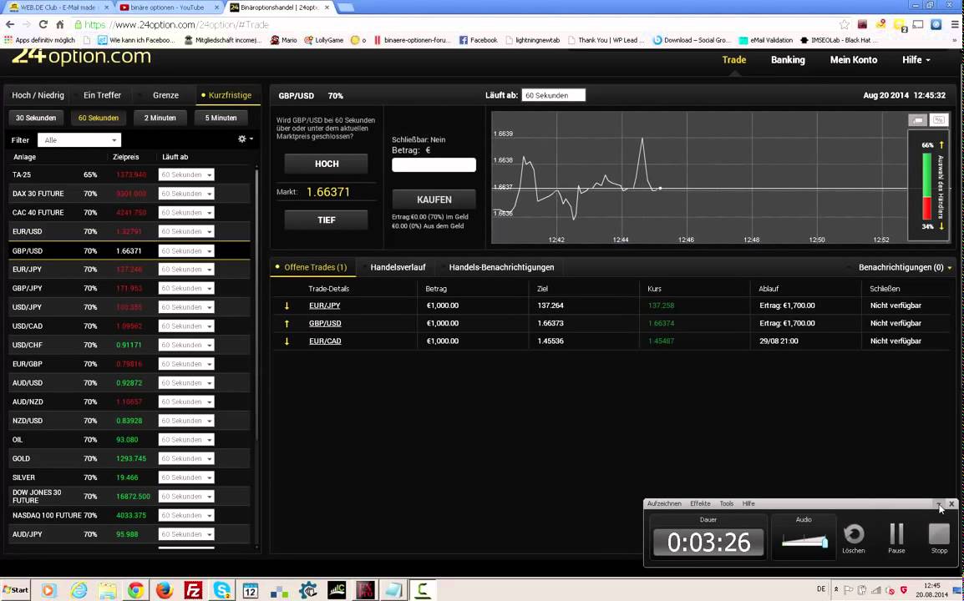Open the GOLD expiry dropdown
This screenshot has height=601, width=964.
click(x=186, y=458)
